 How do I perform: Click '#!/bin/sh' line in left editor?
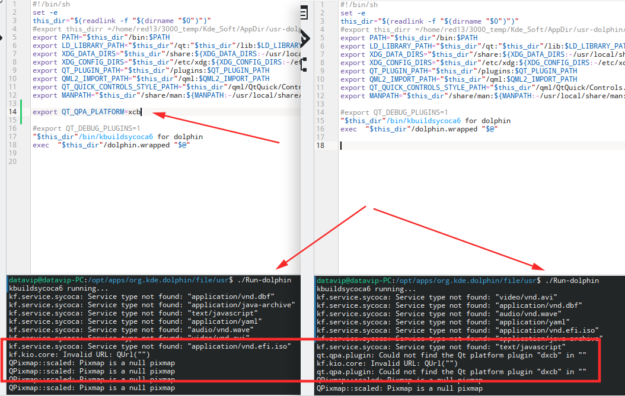tap(52, 4)
